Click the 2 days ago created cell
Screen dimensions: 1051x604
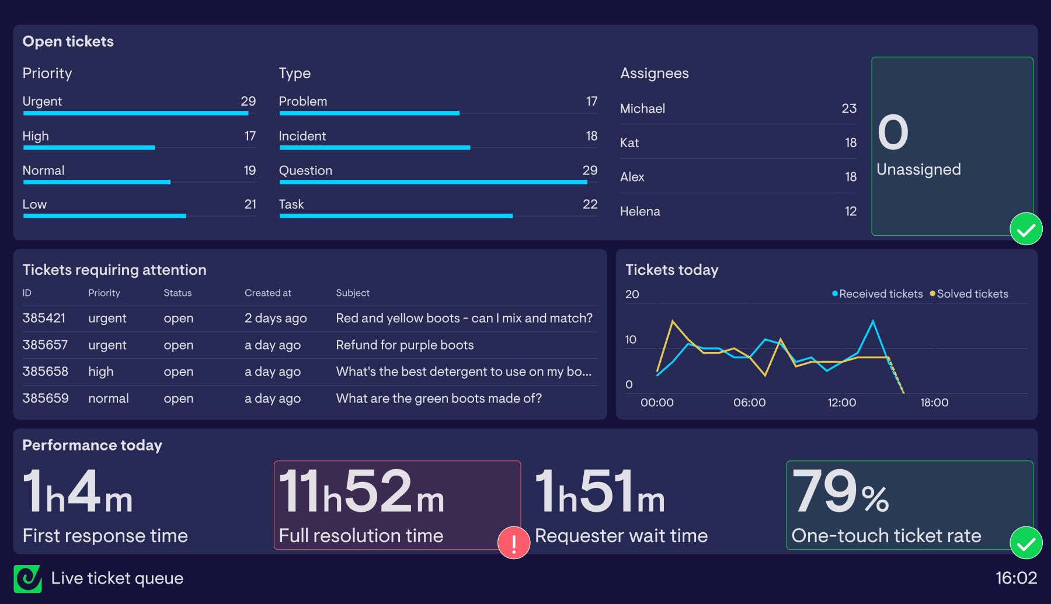click(276, 318)
